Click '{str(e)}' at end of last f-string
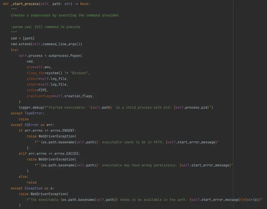 pos(253,200)
